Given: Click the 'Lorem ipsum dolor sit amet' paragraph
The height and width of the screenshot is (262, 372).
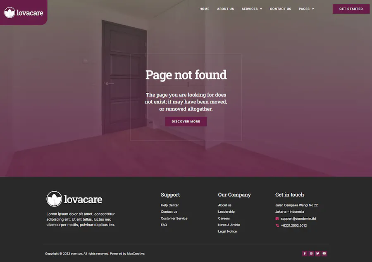Looking at the screenshot, I should coord(81,219).
